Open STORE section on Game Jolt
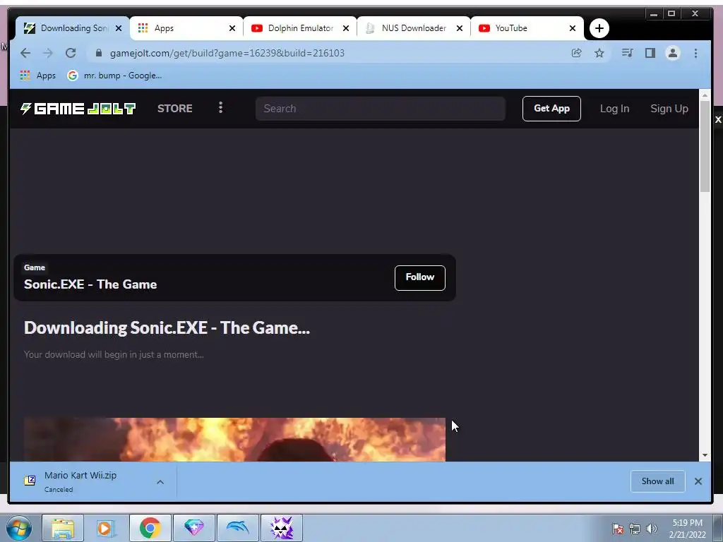The width and height of the screenshot is (723, 542). pyautogui.click(x=175, y=108)
